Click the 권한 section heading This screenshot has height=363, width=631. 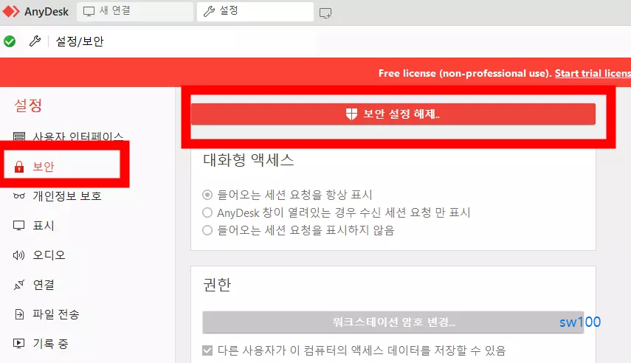click(x=217, y=285)
